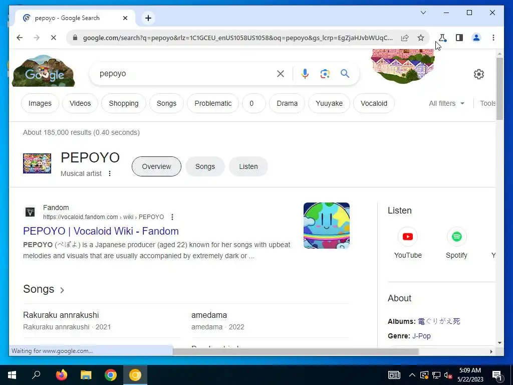Image resolution: width=513 pixels, height=385 pixels.
Task: Select the Problematic filter chip
Action: click(x=213, y=103)
